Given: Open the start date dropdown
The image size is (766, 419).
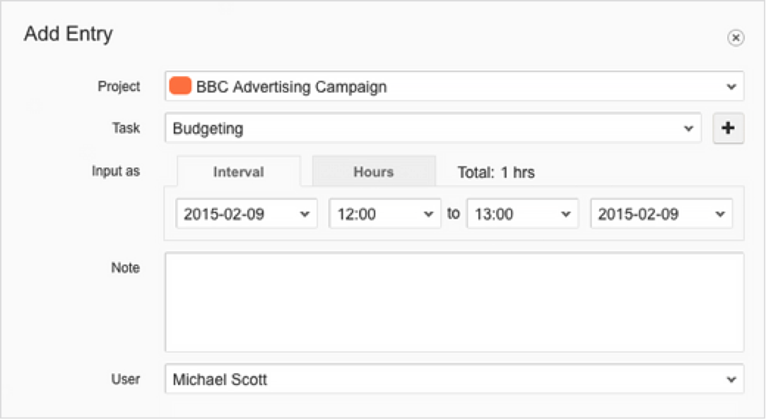Looking at the screenshot, I should (x=247, y=214).
